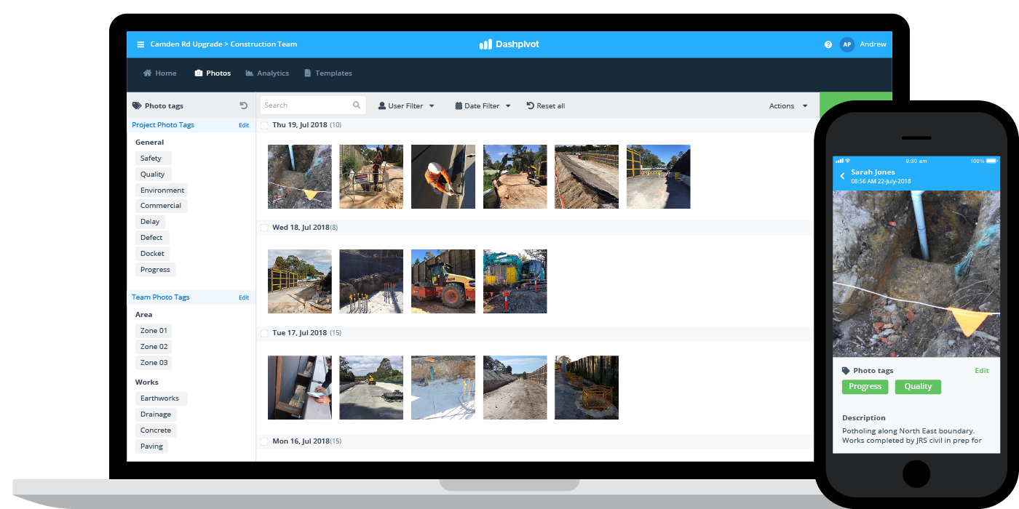Open the blue excavator photo on Wed 18
Screen dimensions: 1019x509
coord(515,281)
